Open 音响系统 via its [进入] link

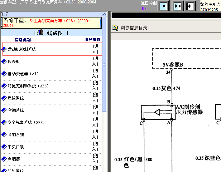point(95,134)
